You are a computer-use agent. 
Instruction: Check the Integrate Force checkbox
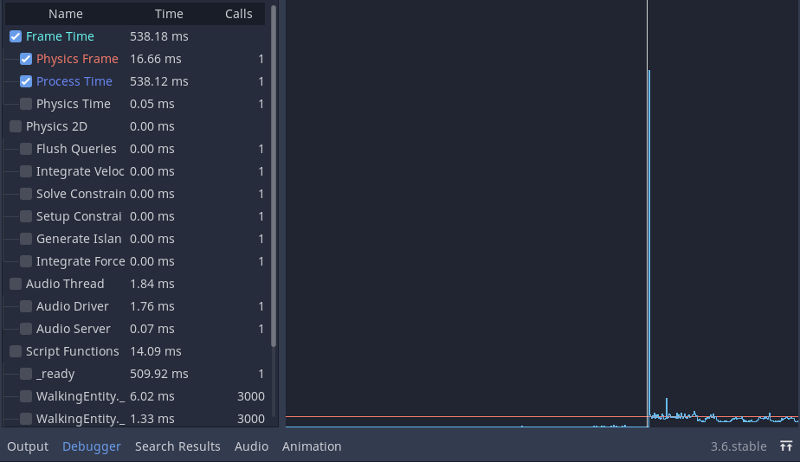point(25,260)
